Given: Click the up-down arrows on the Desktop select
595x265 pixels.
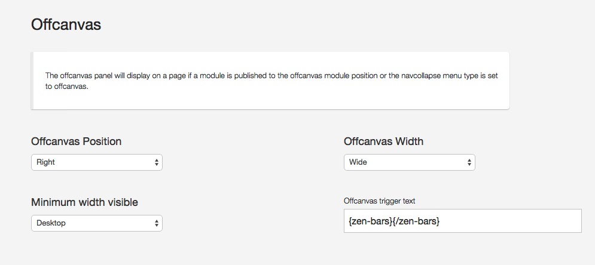Looking at the screenshot, I should point(157,223).
